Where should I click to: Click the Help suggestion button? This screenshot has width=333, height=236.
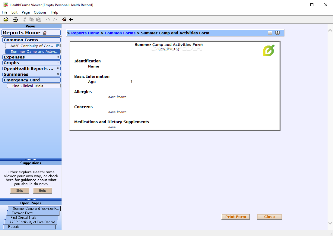[x=43, y=190]
